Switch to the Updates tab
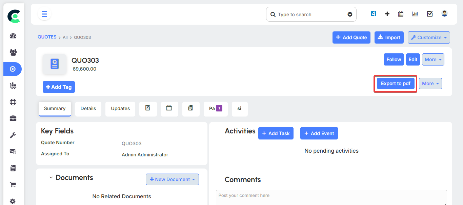The image size is (463, 205). [120, 109]
